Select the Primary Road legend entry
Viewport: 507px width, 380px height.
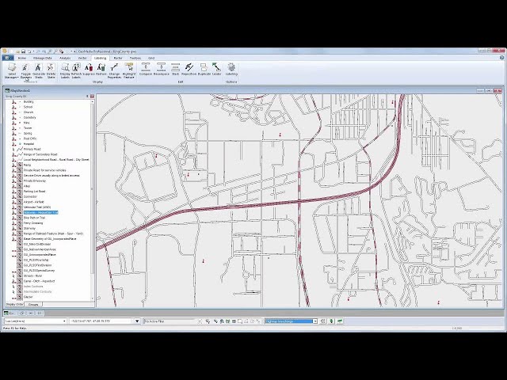(x=32, y=150)
